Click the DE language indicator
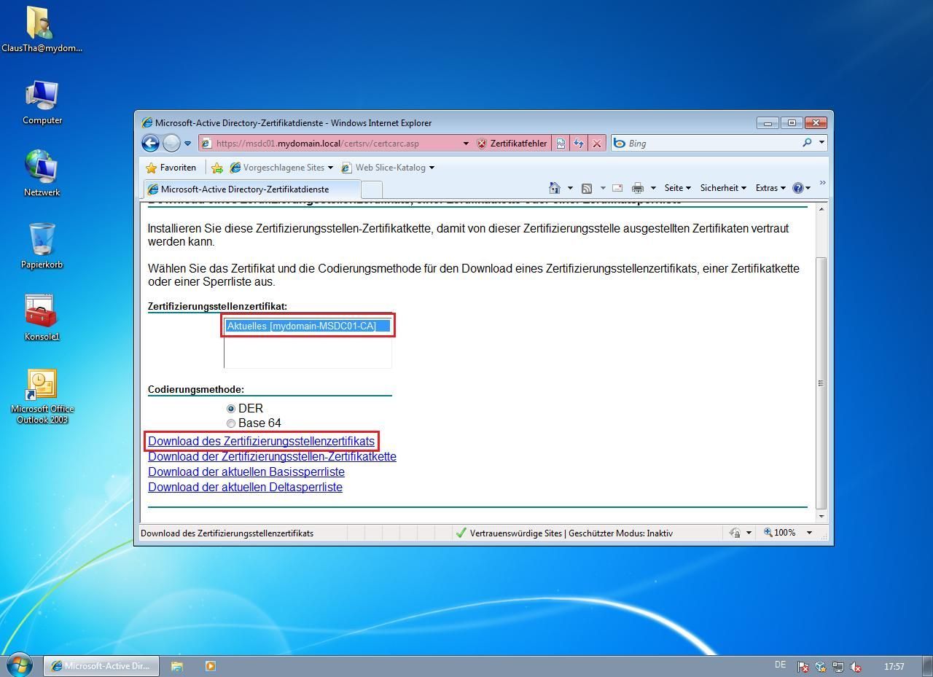Image resolution: width=933 pixels, height=677 pixels. point(780,665)
